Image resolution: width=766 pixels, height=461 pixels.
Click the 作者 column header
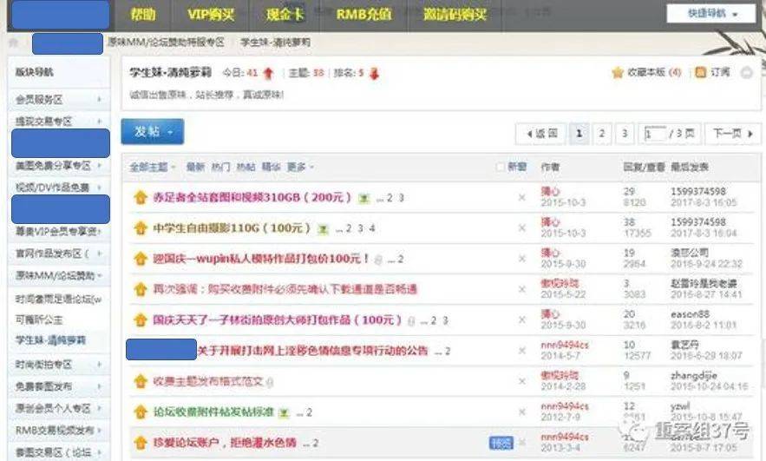click(550, 168)
